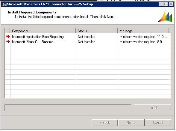Viewport: 176px width, 131px height.
Task: Select the Microsoft Visual C++ Runtime row
Action: (88, 41)
